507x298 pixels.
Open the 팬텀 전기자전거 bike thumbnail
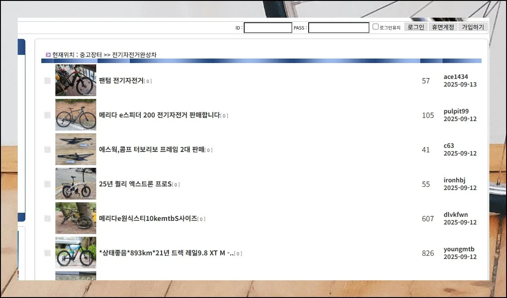(75, 80)
